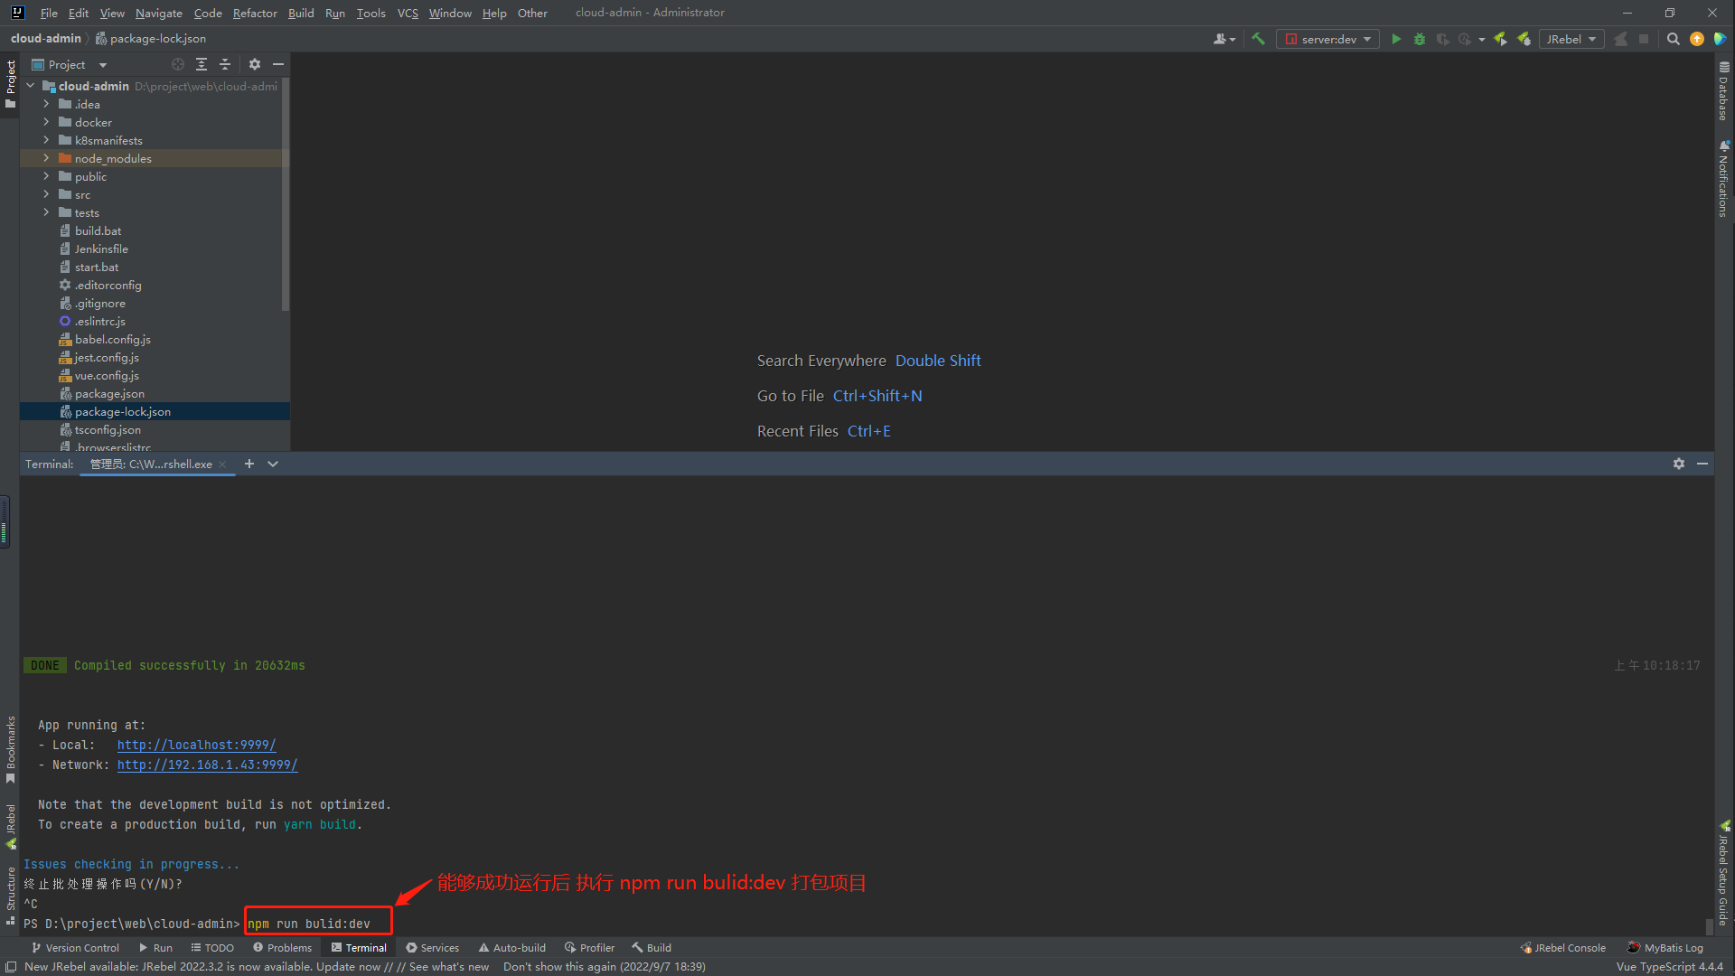Open the Refactor menu
This screenshot has height=976, width=1735.
click(254, 13)
